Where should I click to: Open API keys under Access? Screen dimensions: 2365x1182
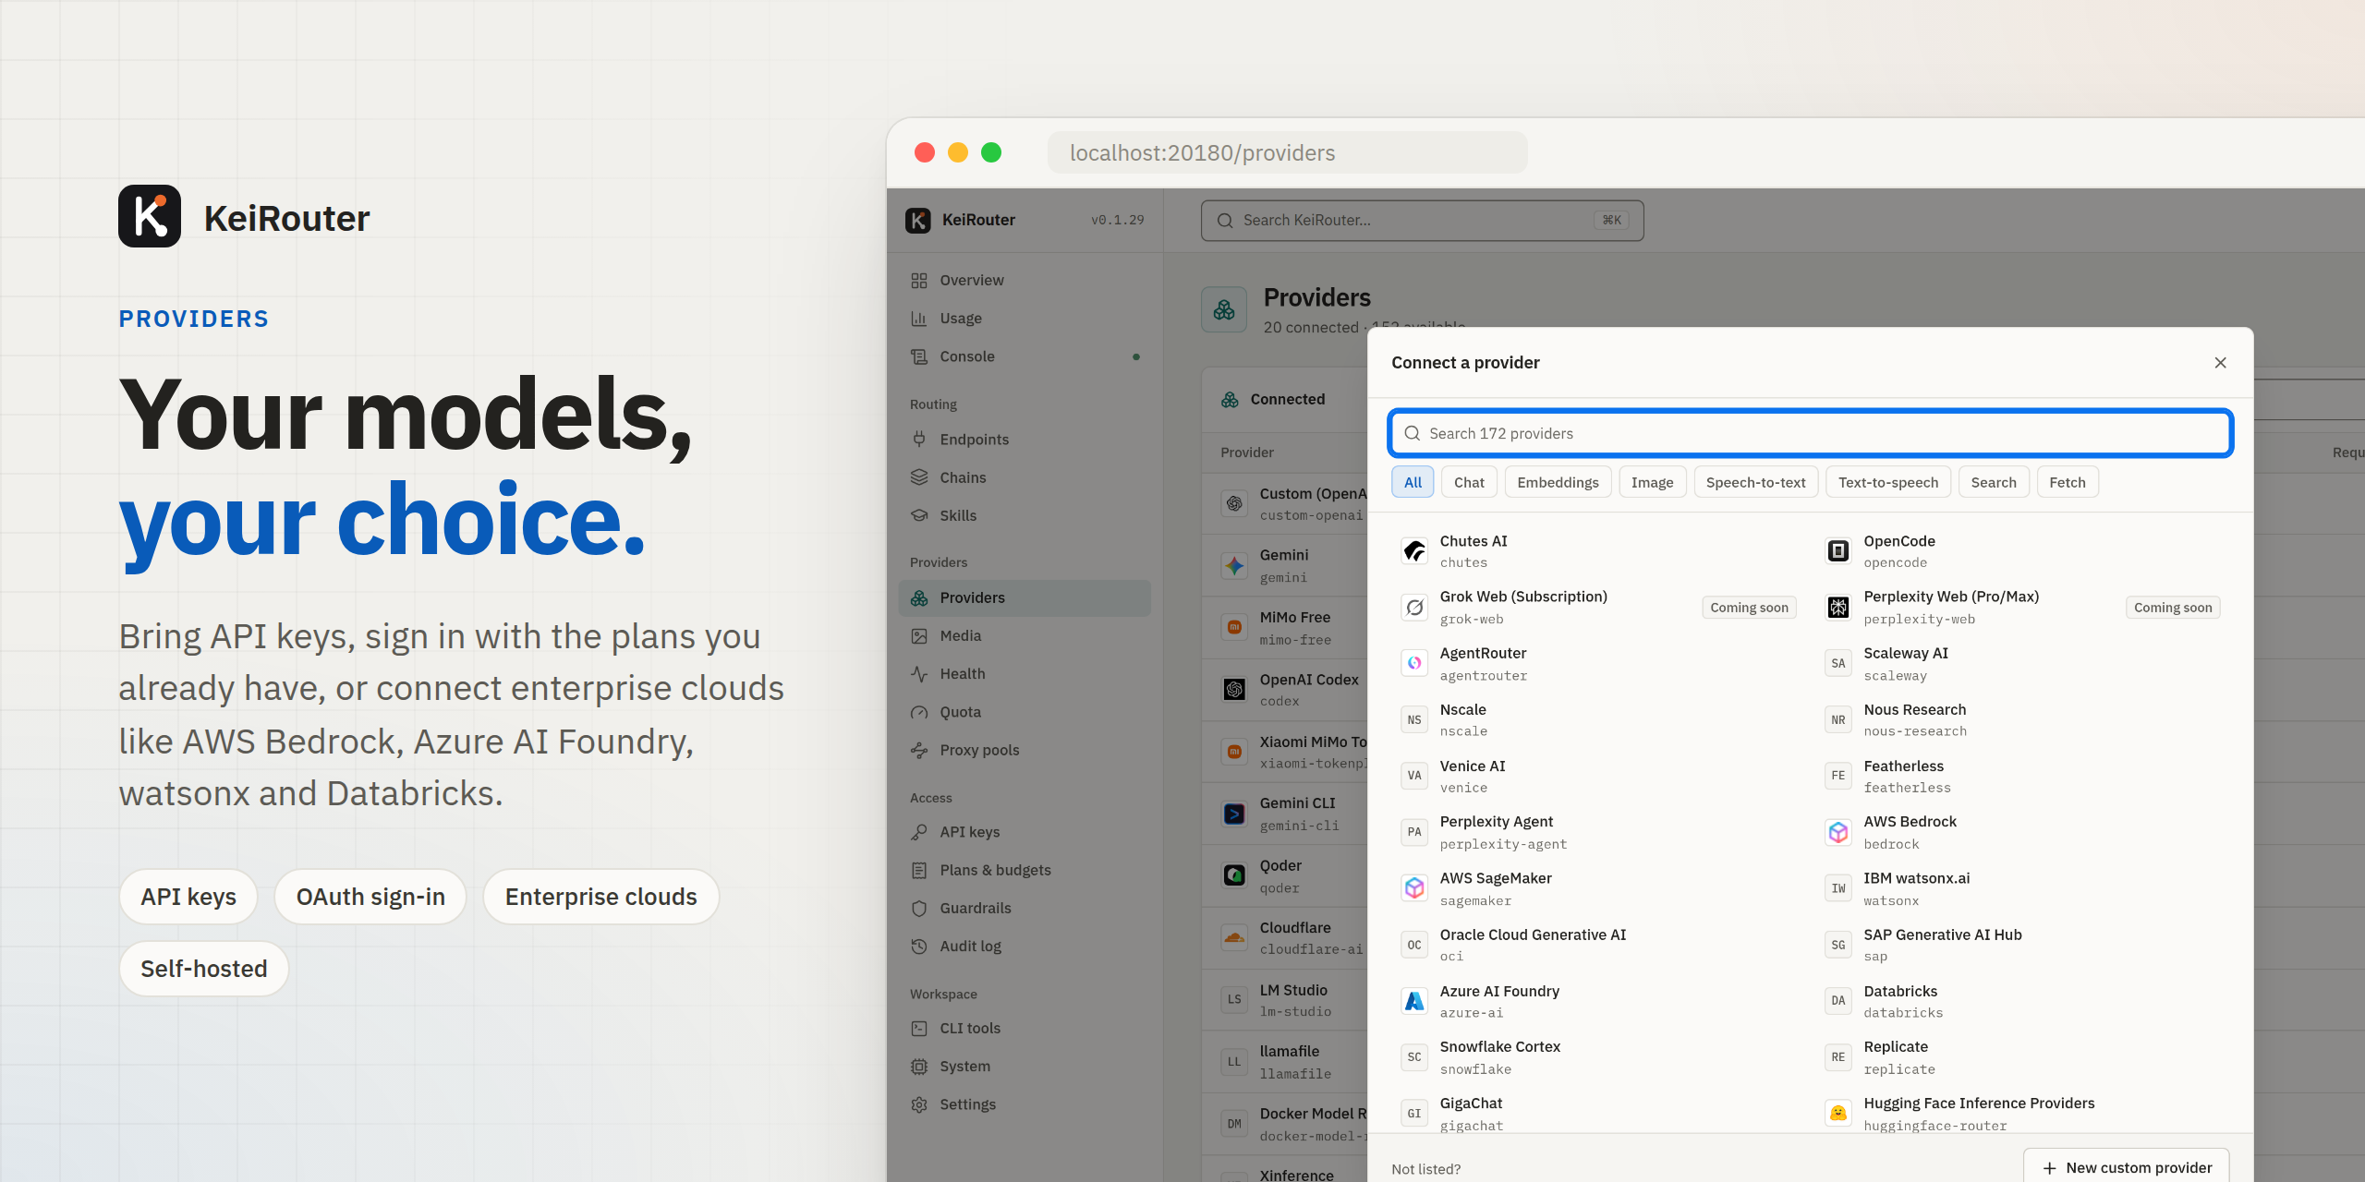[x=1024, y=832]
